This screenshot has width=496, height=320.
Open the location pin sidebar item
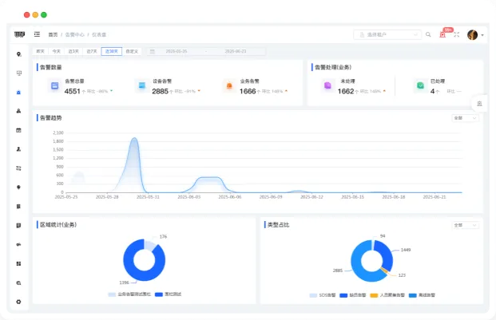click(x=18, y=54)
